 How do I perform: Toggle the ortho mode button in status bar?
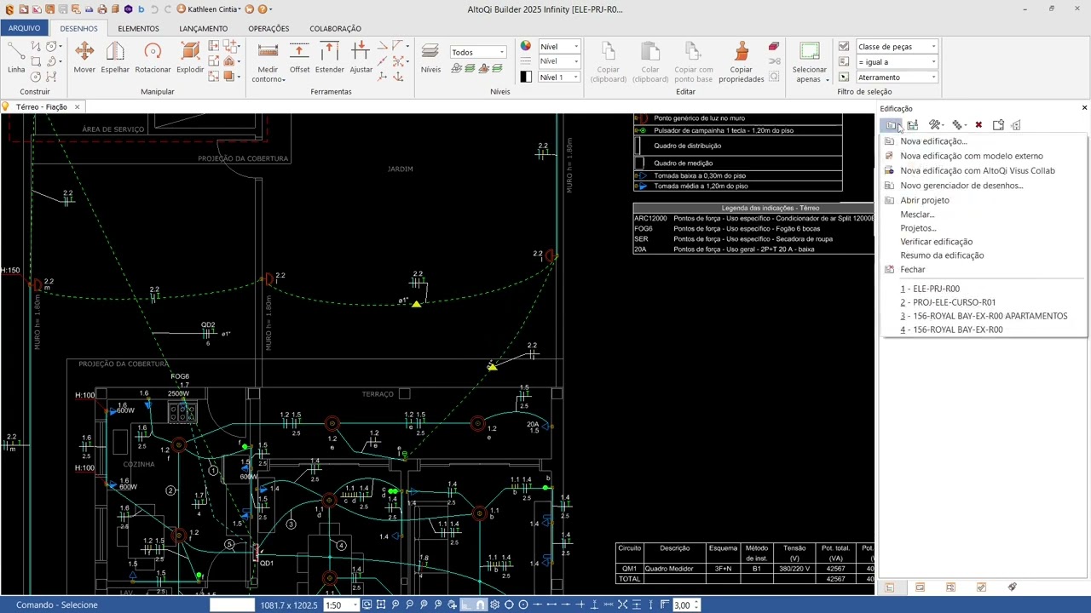click(466, 605)
